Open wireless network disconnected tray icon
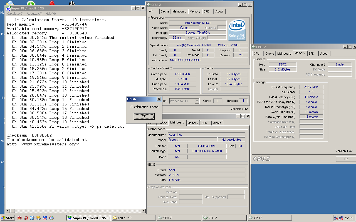Viewport: 356px width, 222px height. (x=336, y=218)
